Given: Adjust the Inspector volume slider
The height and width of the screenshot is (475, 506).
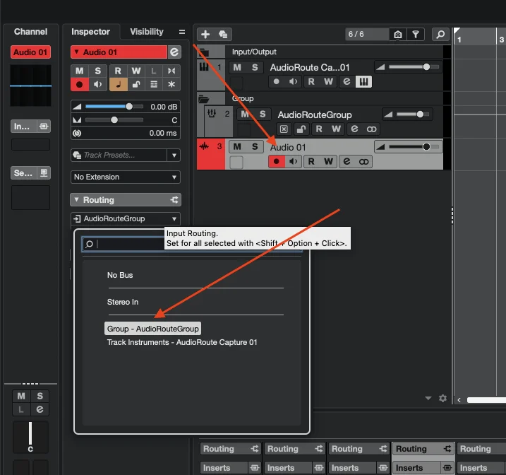Looking at the screenshot, I should (114, 107).
